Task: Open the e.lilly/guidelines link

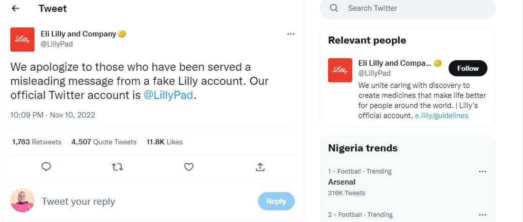Action: [441, 116]
